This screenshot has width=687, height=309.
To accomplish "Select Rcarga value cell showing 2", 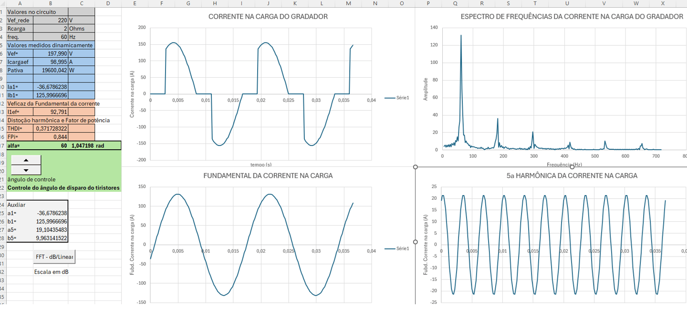I will (51, 29).
